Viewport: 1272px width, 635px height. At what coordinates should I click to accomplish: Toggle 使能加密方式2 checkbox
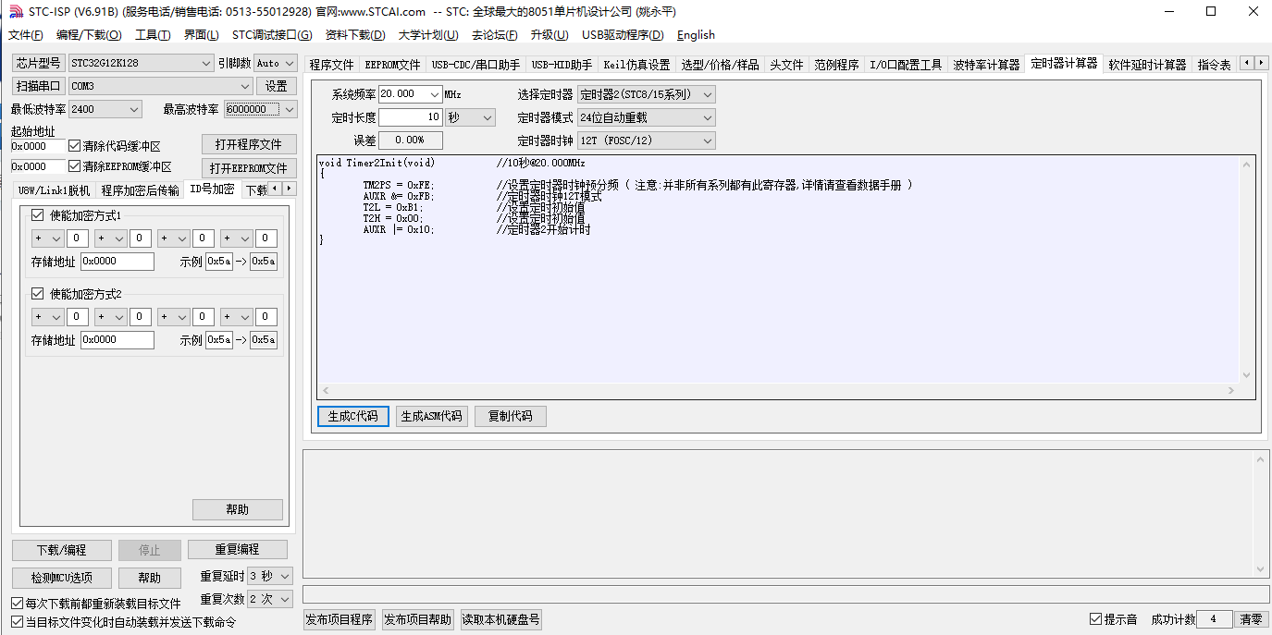38,294
